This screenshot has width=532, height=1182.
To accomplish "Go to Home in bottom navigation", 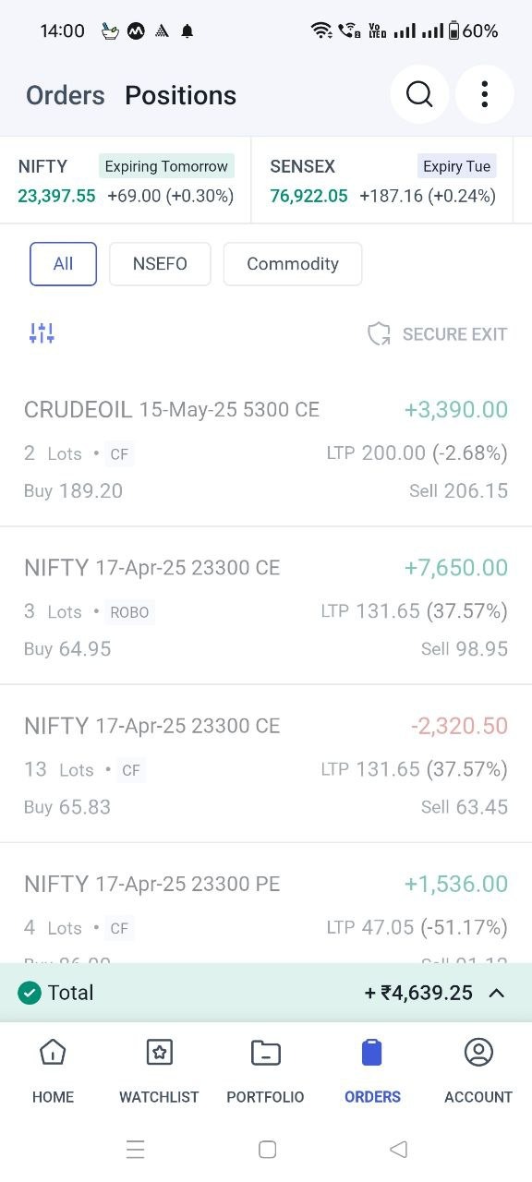I will coord(53,1071).
